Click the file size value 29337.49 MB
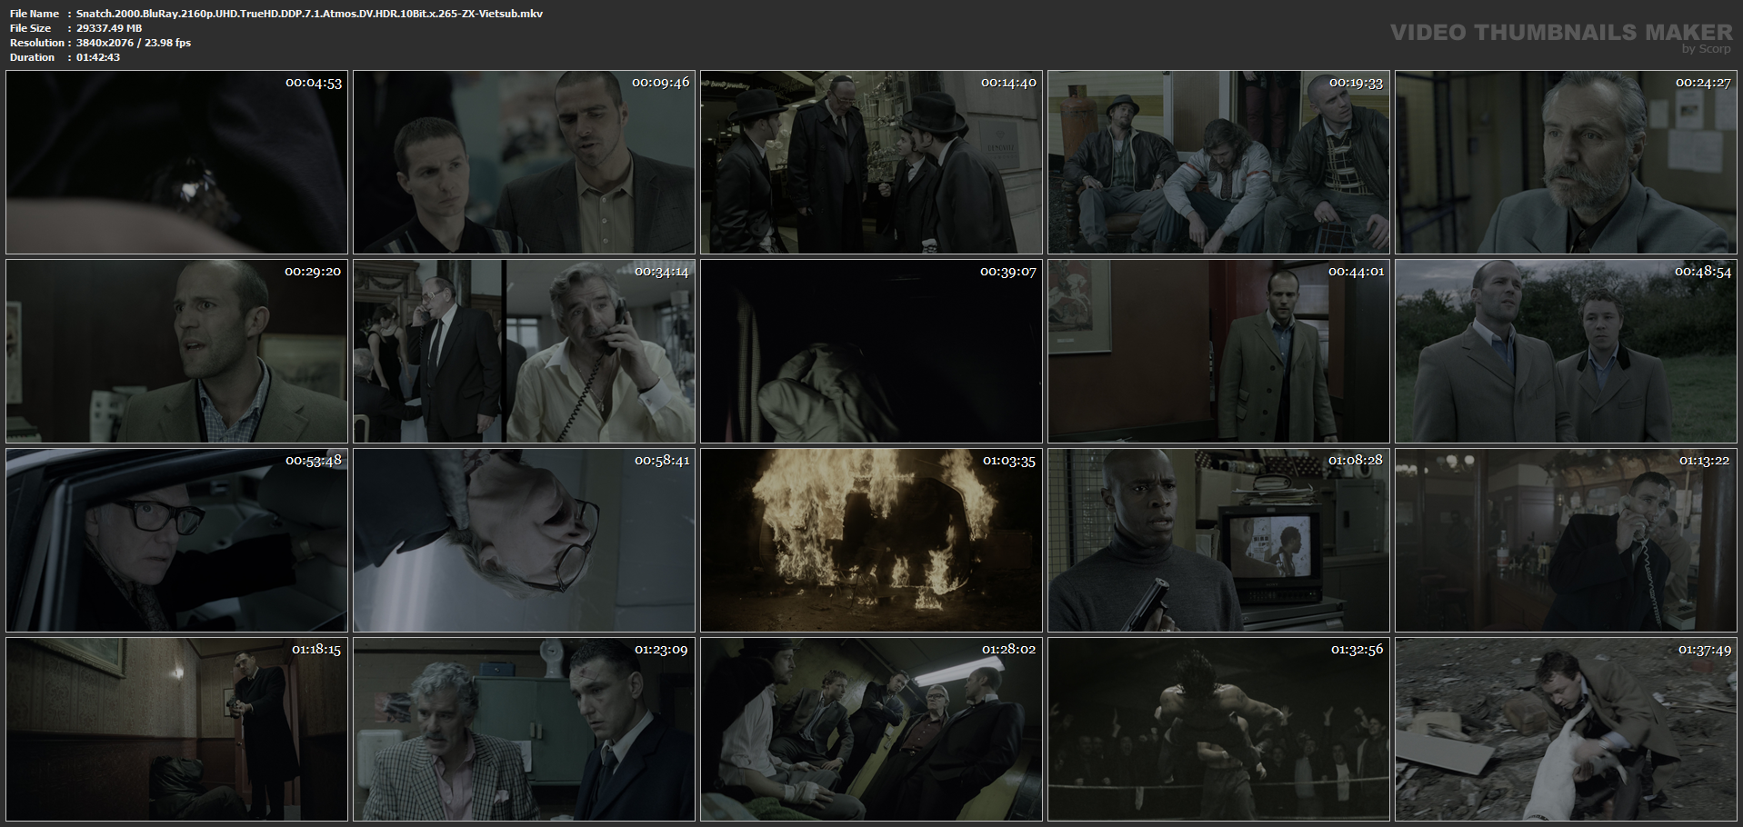The image size is (1743, 827). (x=109, y=28)
